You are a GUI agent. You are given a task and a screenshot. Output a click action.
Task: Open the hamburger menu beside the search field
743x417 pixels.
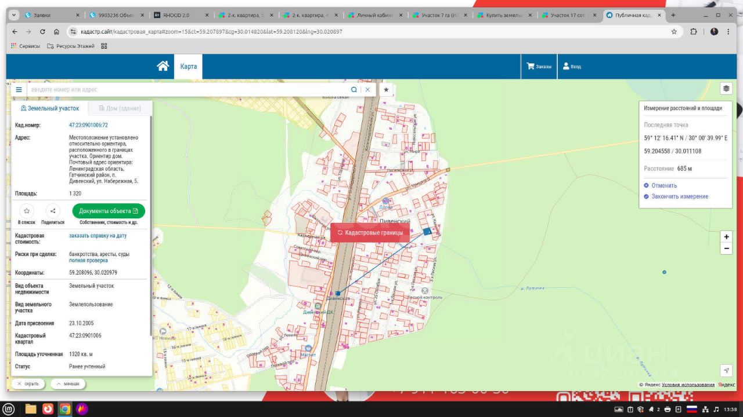(x=19, y=90)
